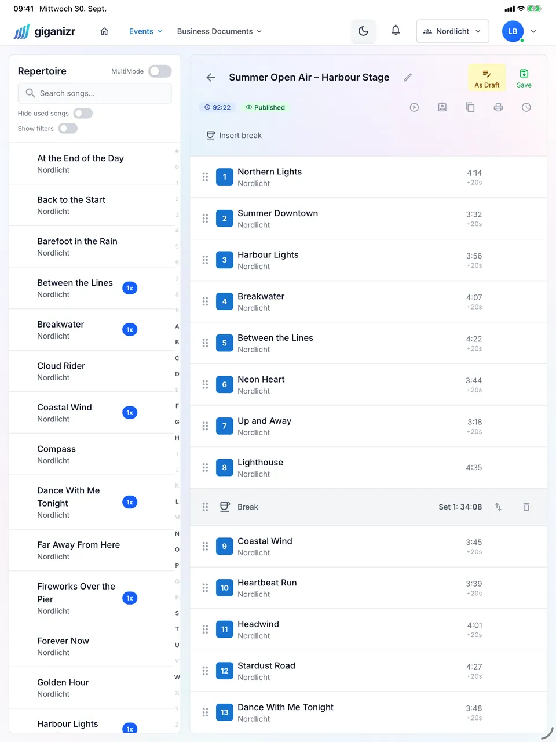Toggle Hide used songs
Screen dimensions: 556x742
tap(83, 113)
